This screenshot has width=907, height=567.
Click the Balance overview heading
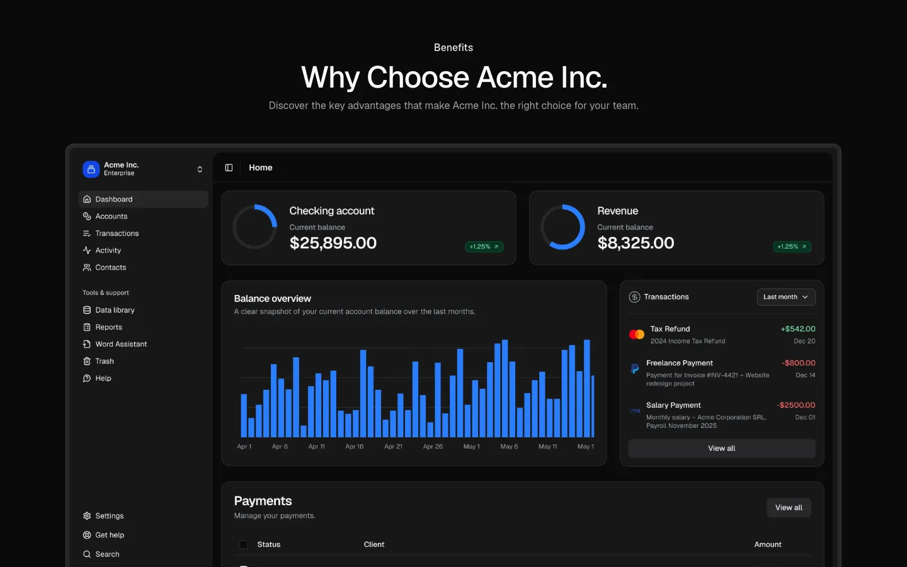tap(273, 299)
